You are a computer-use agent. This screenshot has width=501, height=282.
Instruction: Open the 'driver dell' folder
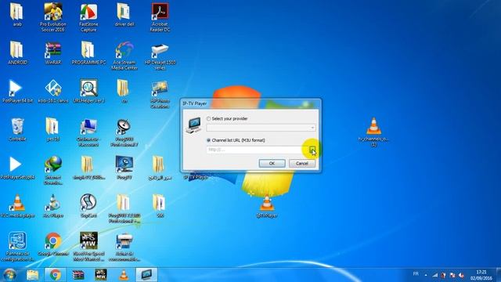click(x=124, y=15)
